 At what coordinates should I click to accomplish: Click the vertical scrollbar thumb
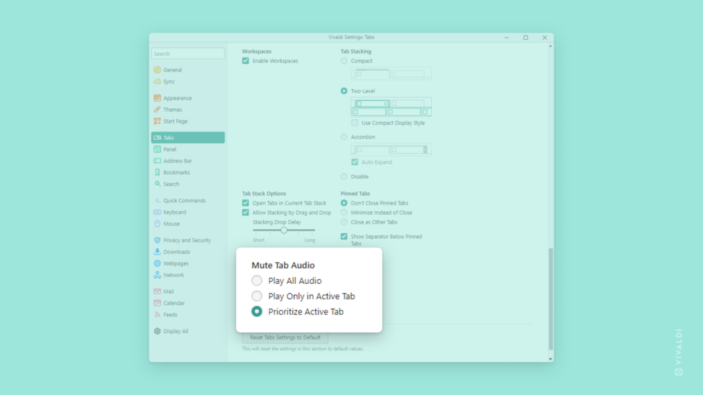551,299
